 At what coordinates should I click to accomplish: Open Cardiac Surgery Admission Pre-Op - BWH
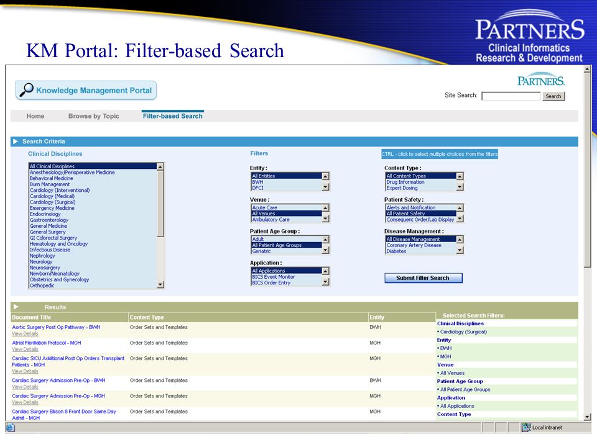(x=58, y=381)
